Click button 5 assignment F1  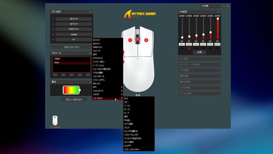click(x=74, y=40)
